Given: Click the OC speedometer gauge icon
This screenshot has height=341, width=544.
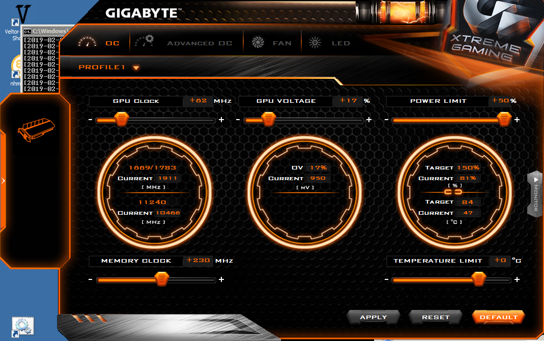Looking at the screenshot, I should click(87, 42).
